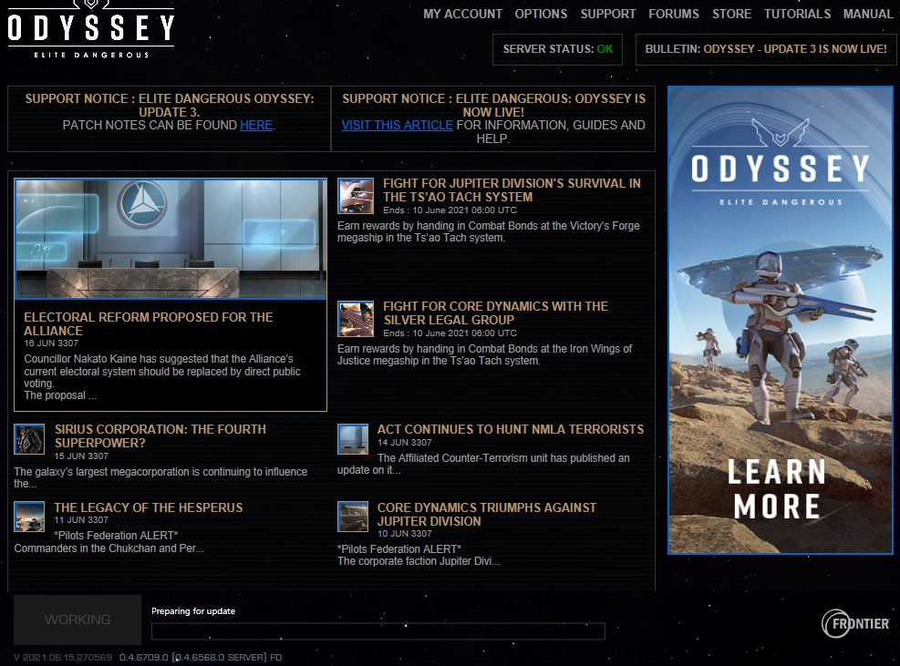Open the Store menu item
This screenshot has height=666, width=900.
[x=732, y=14]
